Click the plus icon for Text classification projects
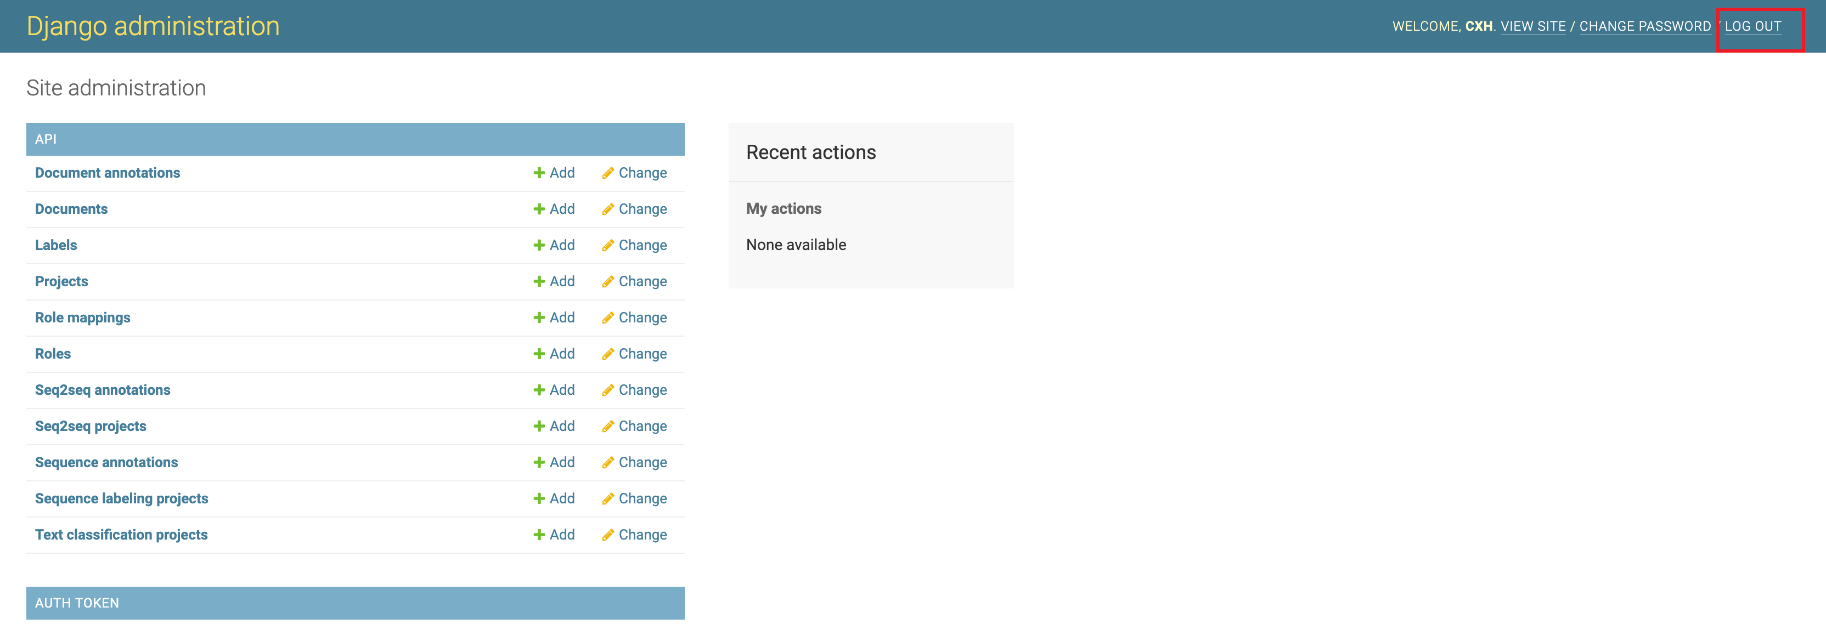 tap(539, 535)
